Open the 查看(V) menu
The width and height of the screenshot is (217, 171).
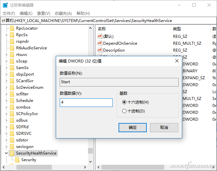(x=44, y=13)
